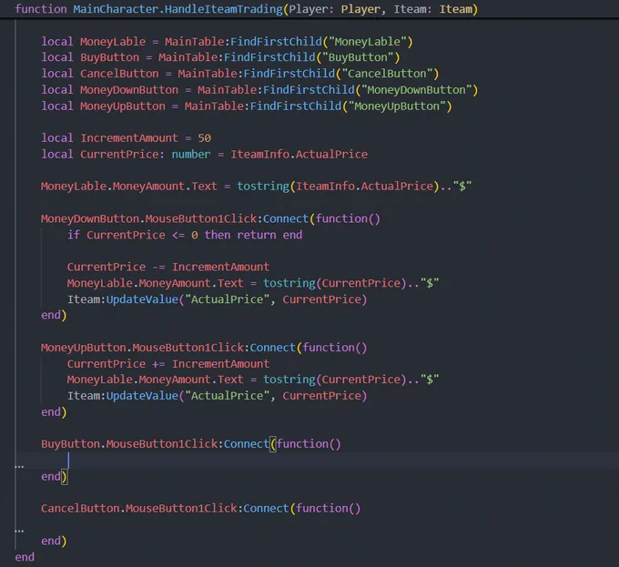Screen dimensions: 619x567
Task: Click the += operator
Action: 158,364
